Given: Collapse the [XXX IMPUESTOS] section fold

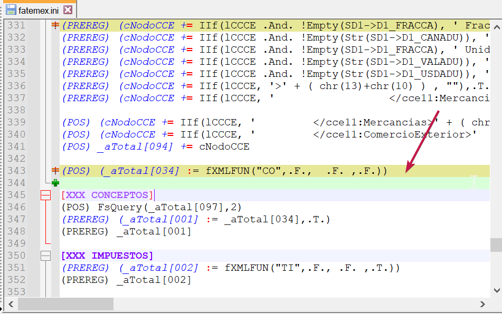Looking at the screenshot, I should point(46,256).
